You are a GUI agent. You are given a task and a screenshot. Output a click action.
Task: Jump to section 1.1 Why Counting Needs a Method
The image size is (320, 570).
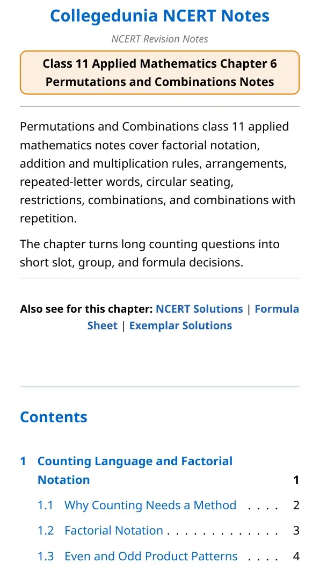point(150,505)
